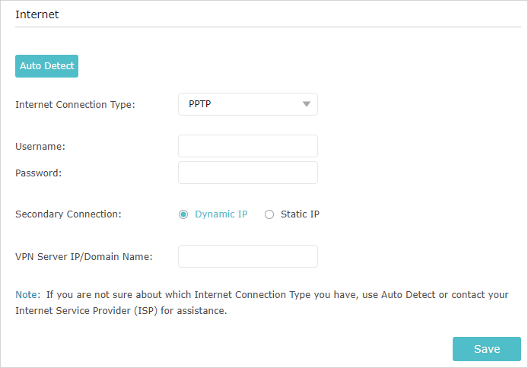
Task: Expand the Internet Connection Type dropdown arrow
Action: (306, 104)
